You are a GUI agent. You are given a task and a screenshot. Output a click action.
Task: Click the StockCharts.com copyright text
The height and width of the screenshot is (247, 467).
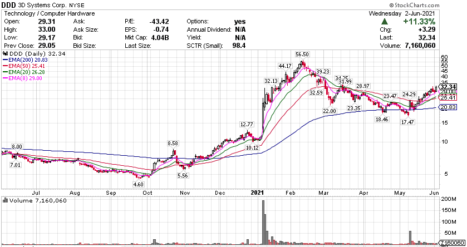click(414, 6)
